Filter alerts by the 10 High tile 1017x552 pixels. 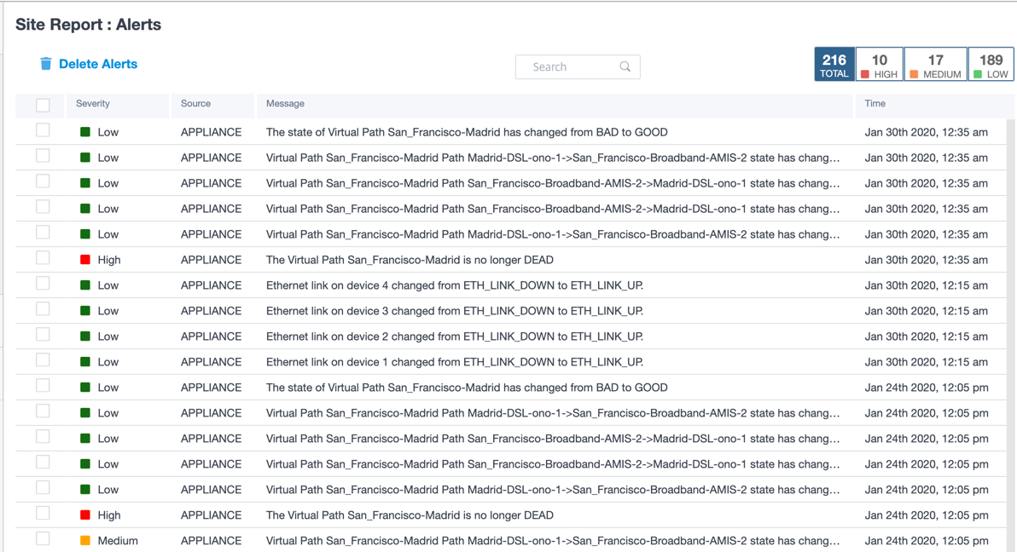tap(879, 65)
